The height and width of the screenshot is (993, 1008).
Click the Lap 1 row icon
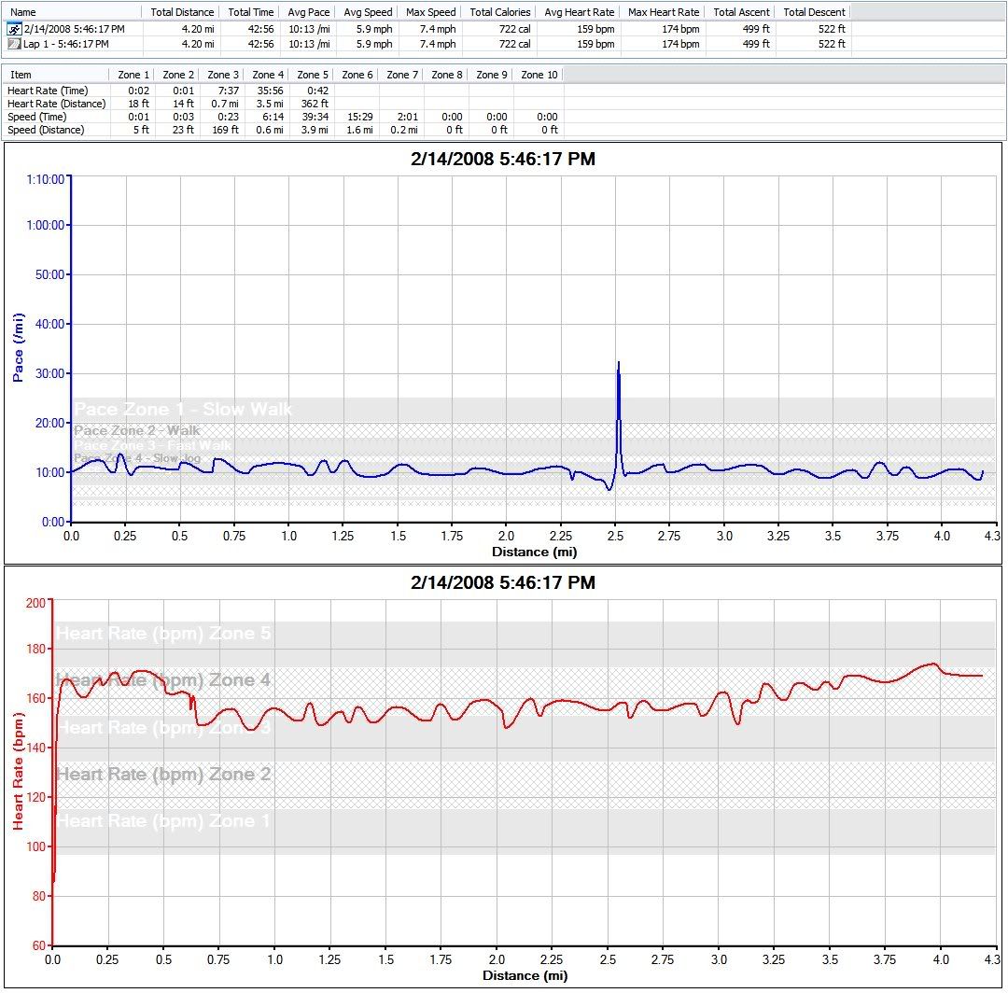tap(14, 43)
